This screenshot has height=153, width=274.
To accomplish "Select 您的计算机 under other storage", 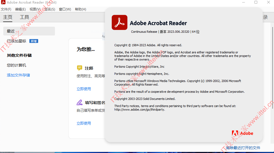I will 16,65.
